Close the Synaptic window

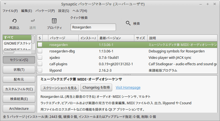pos(215,4)
